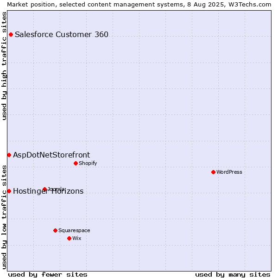Screen dimensions: 278x278
Task: Click the Shopify label
Action: pos(88,163)
